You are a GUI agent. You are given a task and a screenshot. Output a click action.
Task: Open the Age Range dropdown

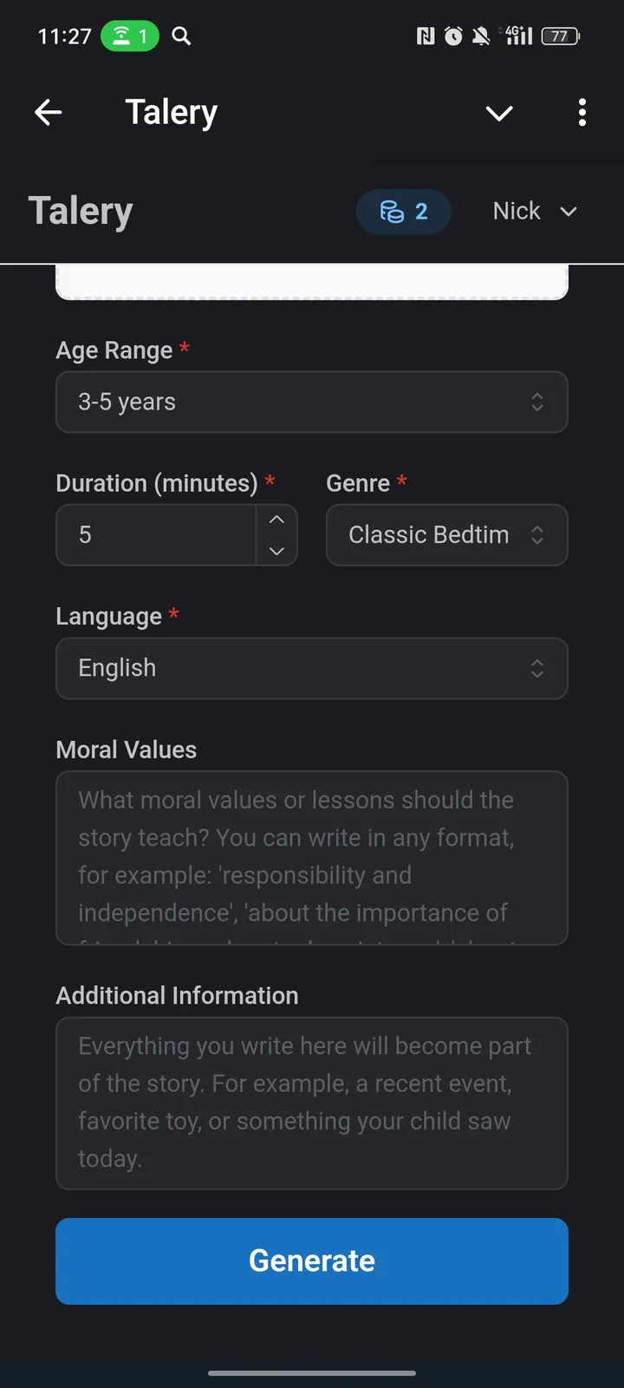coord(312,402)
